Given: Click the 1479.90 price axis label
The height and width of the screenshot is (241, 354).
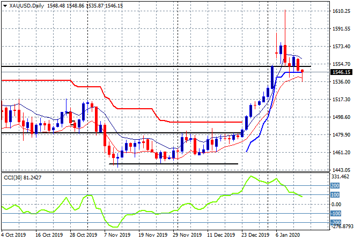Looking at the screenshot, I should (341, 134).
